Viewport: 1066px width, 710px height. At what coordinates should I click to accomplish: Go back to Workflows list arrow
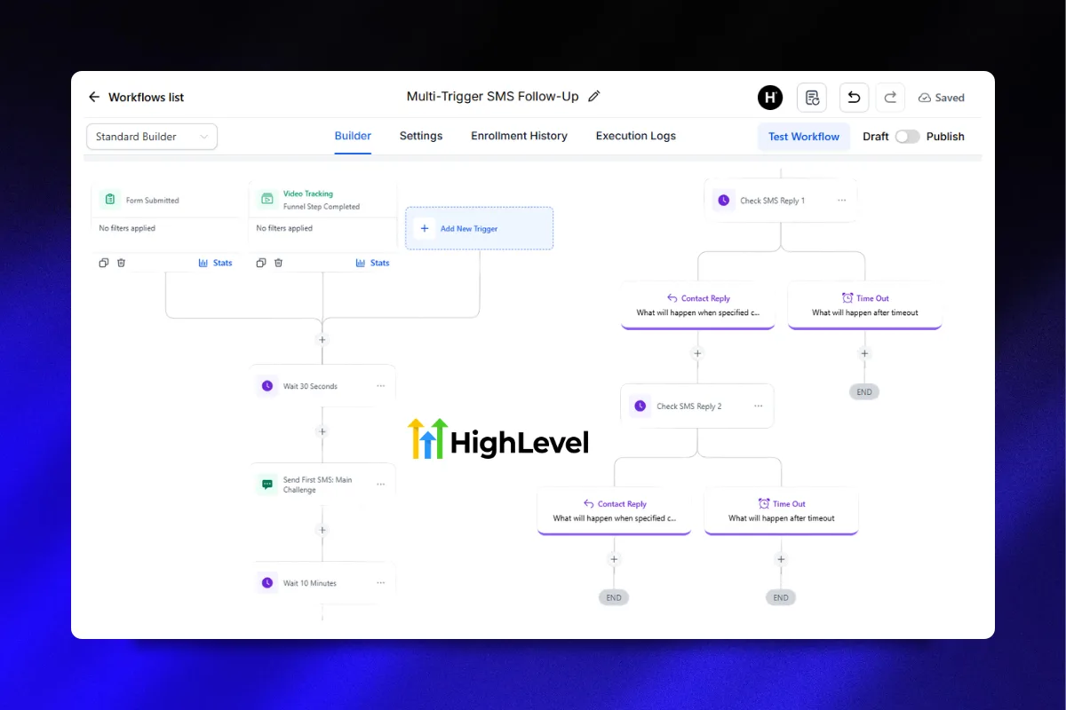pyautogui.click(x=94, y=98)
